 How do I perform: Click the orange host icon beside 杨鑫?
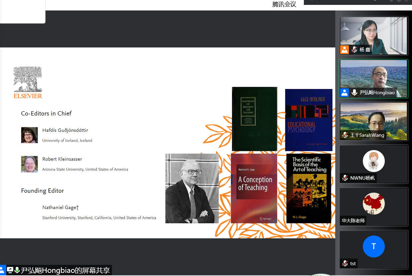click(x=345, y=50)
